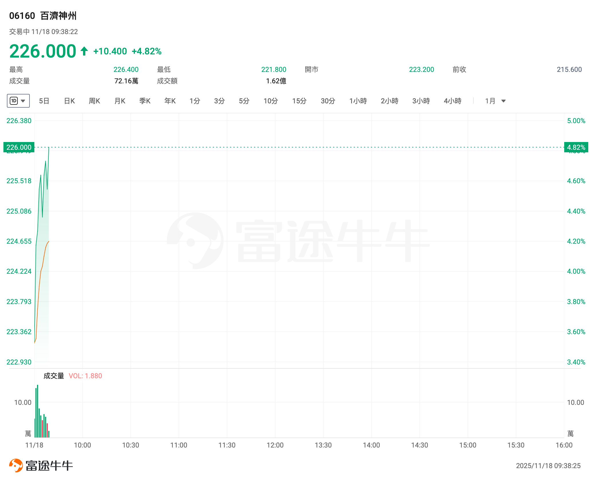Screen dimensions: 590x481
Task: Choose the 年K yearly chart
Action: (x=170, y=101)
